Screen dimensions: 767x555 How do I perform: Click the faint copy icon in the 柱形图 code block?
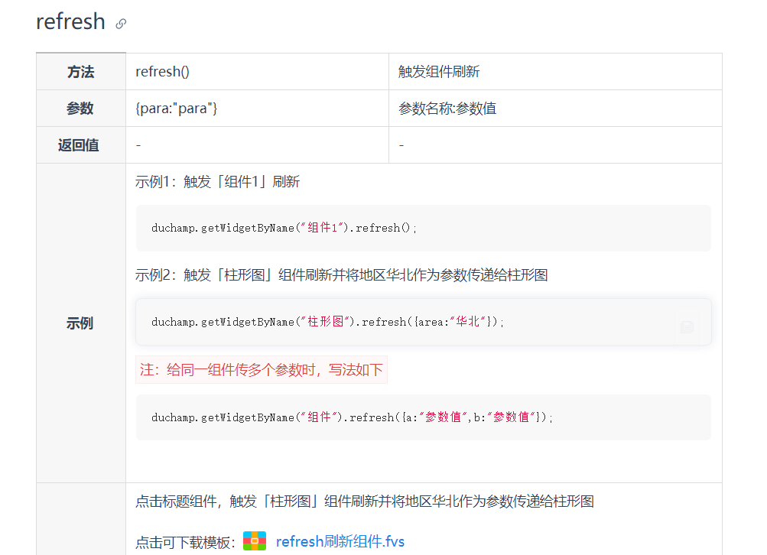[x=687, y=326]
